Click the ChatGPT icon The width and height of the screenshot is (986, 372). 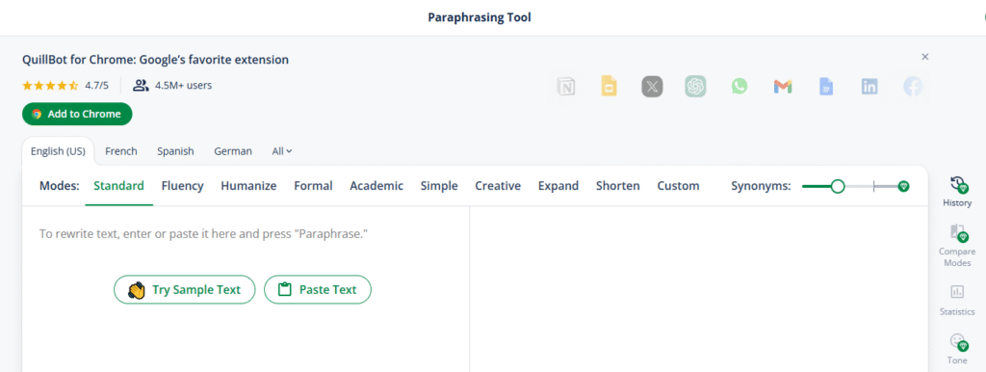click(695, 86)
